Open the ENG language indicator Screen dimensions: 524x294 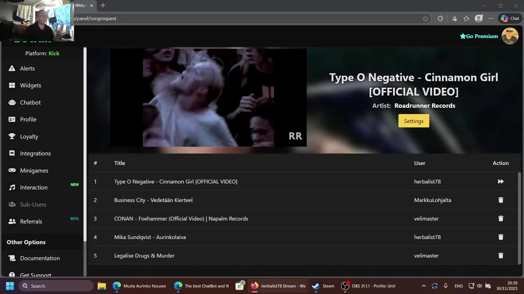click(x=458, y=286)
